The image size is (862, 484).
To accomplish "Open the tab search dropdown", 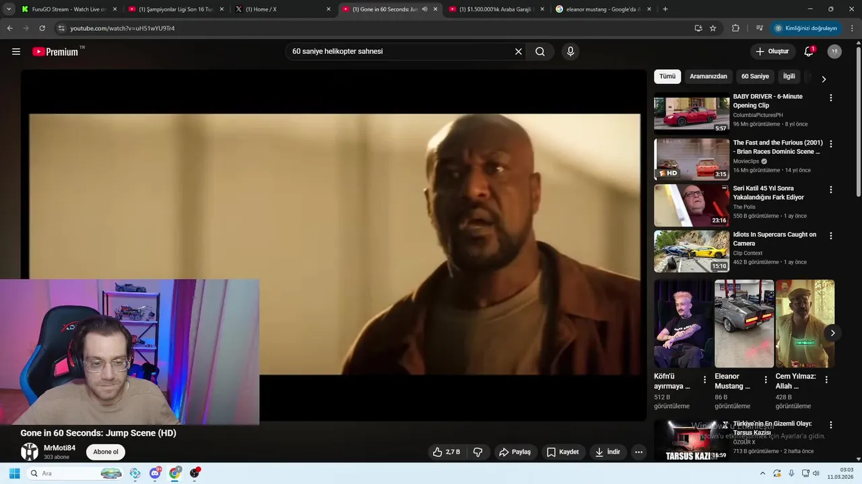I will 9,9.
